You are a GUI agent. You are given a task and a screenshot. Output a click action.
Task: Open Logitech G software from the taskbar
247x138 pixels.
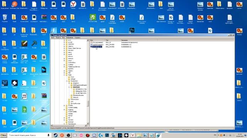(x=100, y=135)
